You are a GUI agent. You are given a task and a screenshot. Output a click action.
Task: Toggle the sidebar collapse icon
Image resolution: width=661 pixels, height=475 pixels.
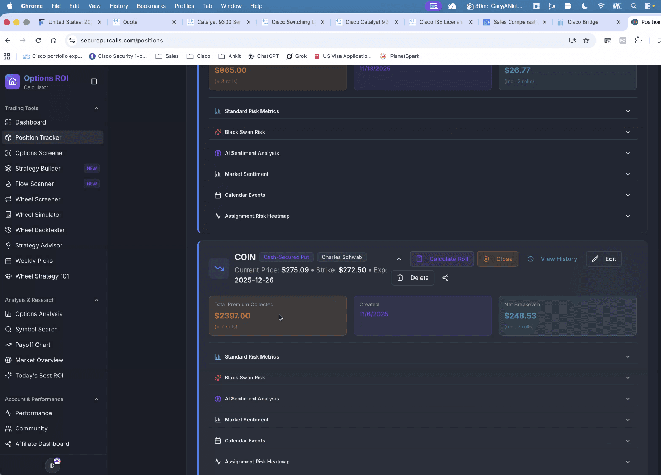pos(94,82)
